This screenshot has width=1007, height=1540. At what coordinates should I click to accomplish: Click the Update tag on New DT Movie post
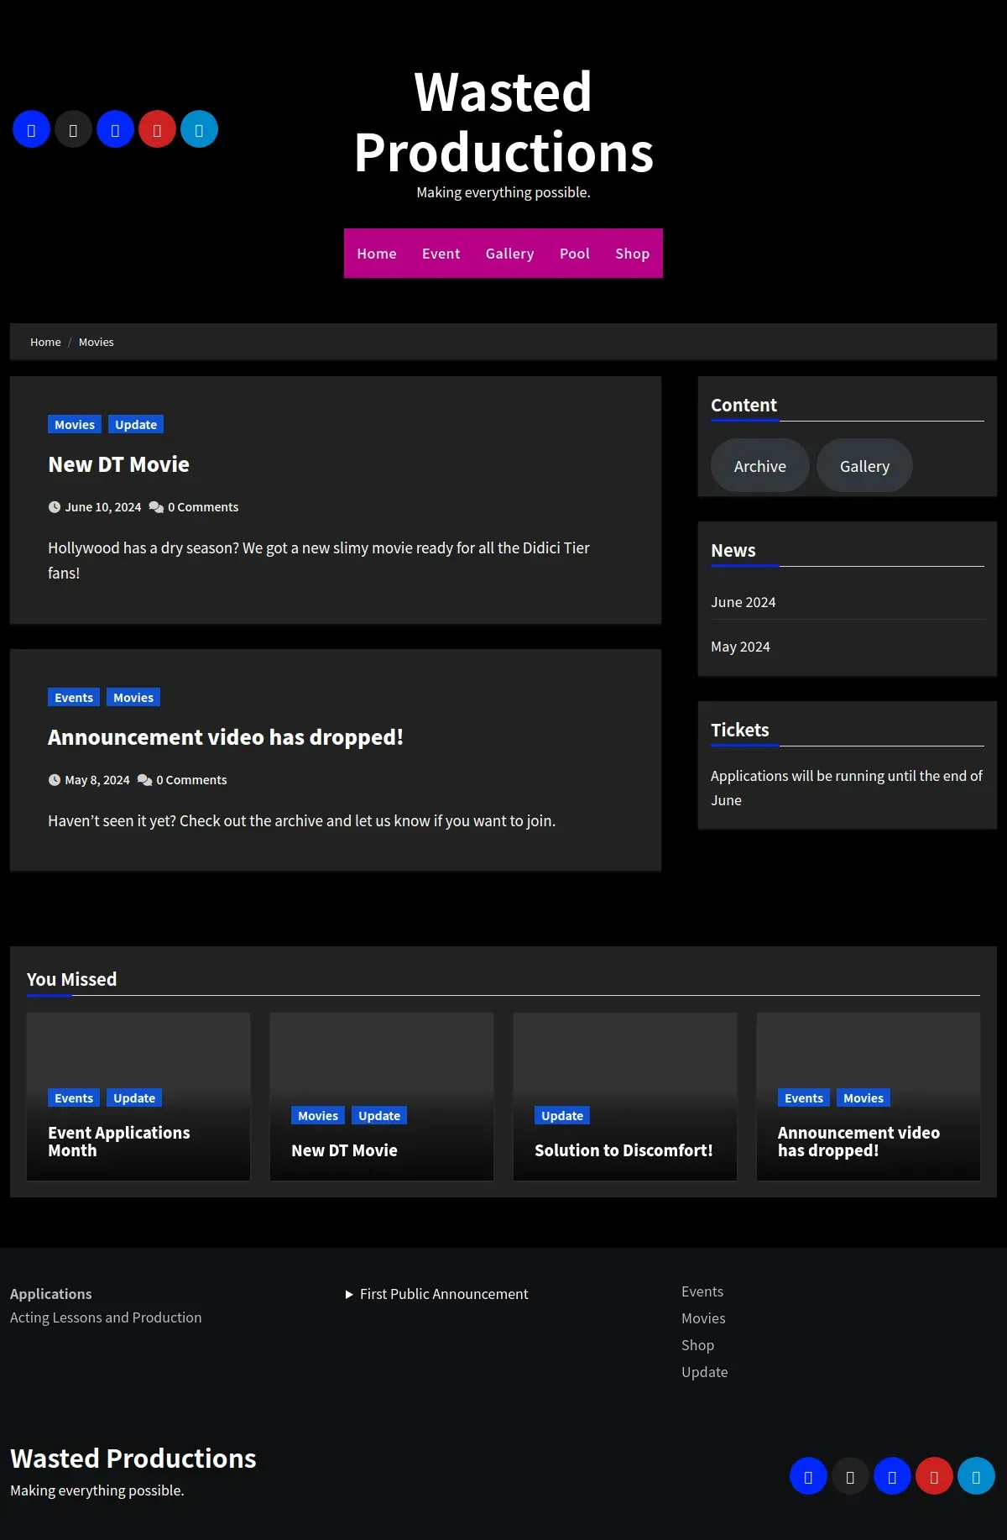136,425
